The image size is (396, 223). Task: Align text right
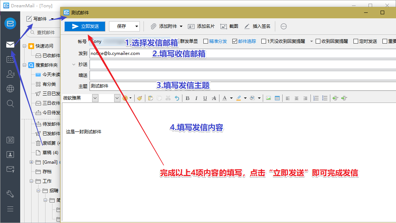(305, 98)
